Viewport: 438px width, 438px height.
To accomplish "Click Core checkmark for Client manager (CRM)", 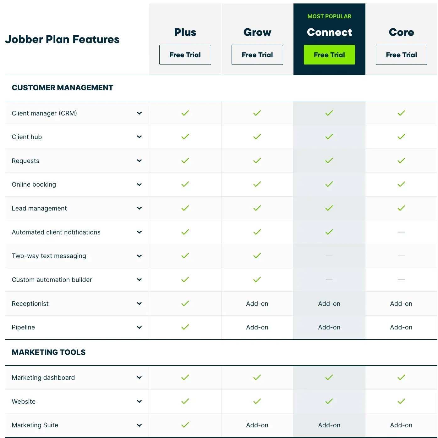I will [401, 113].
